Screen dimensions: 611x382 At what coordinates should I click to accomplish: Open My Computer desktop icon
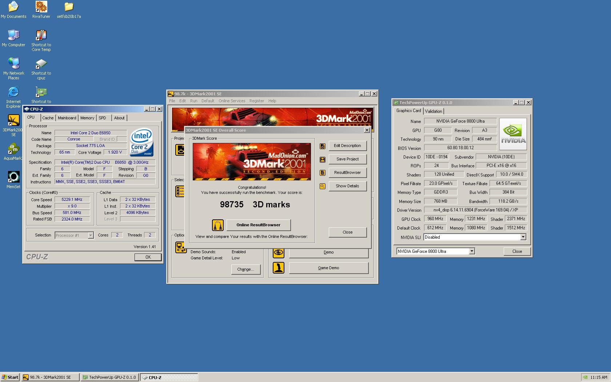[x=13, y=38]
